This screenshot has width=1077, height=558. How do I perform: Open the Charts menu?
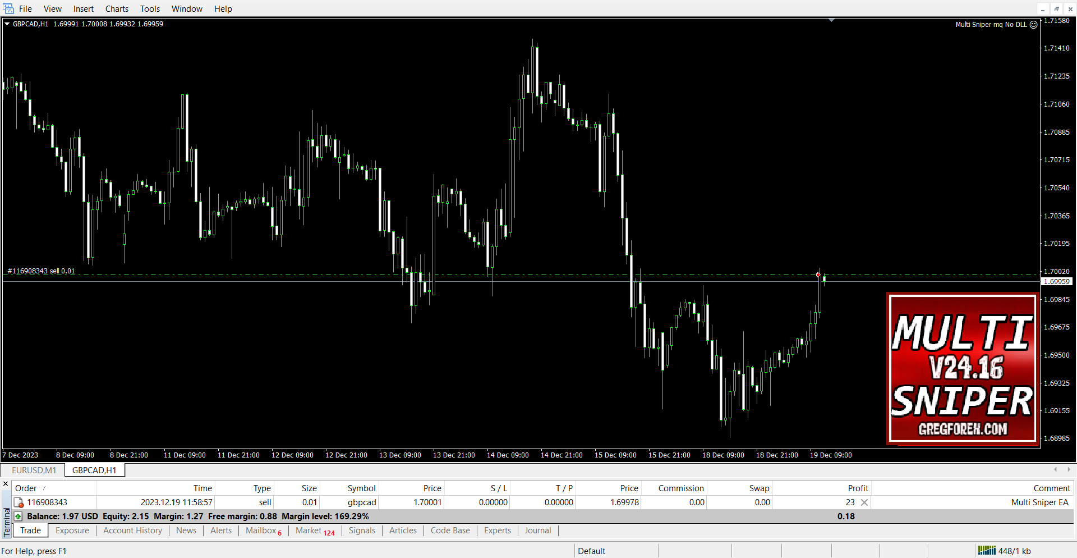[117, 9]
